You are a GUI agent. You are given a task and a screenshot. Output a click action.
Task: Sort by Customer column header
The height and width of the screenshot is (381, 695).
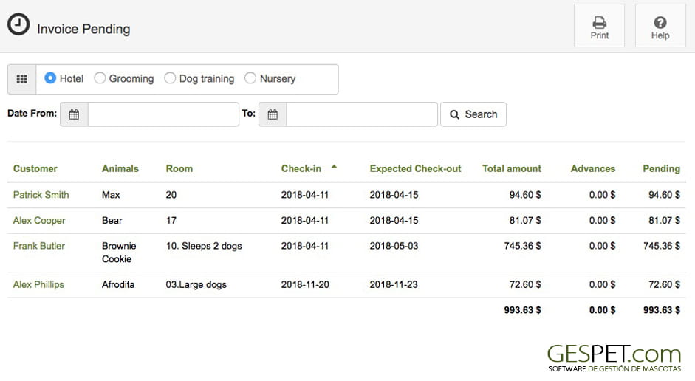35,169
